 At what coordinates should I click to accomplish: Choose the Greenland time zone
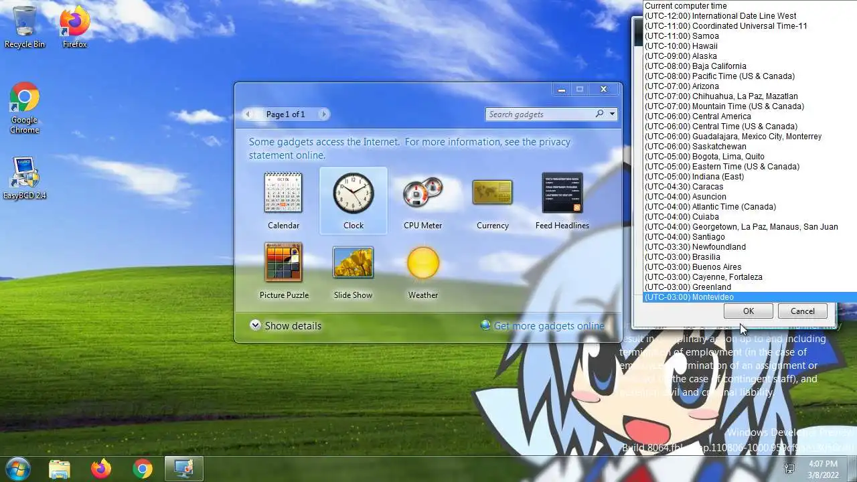click(x=750, y=287)
